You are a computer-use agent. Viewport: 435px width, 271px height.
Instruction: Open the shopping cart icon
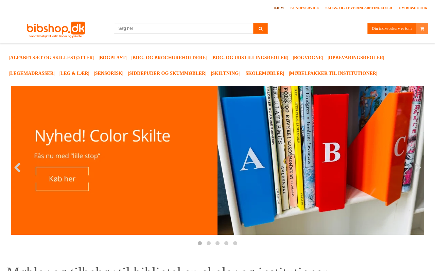click(x=422, y=29)
